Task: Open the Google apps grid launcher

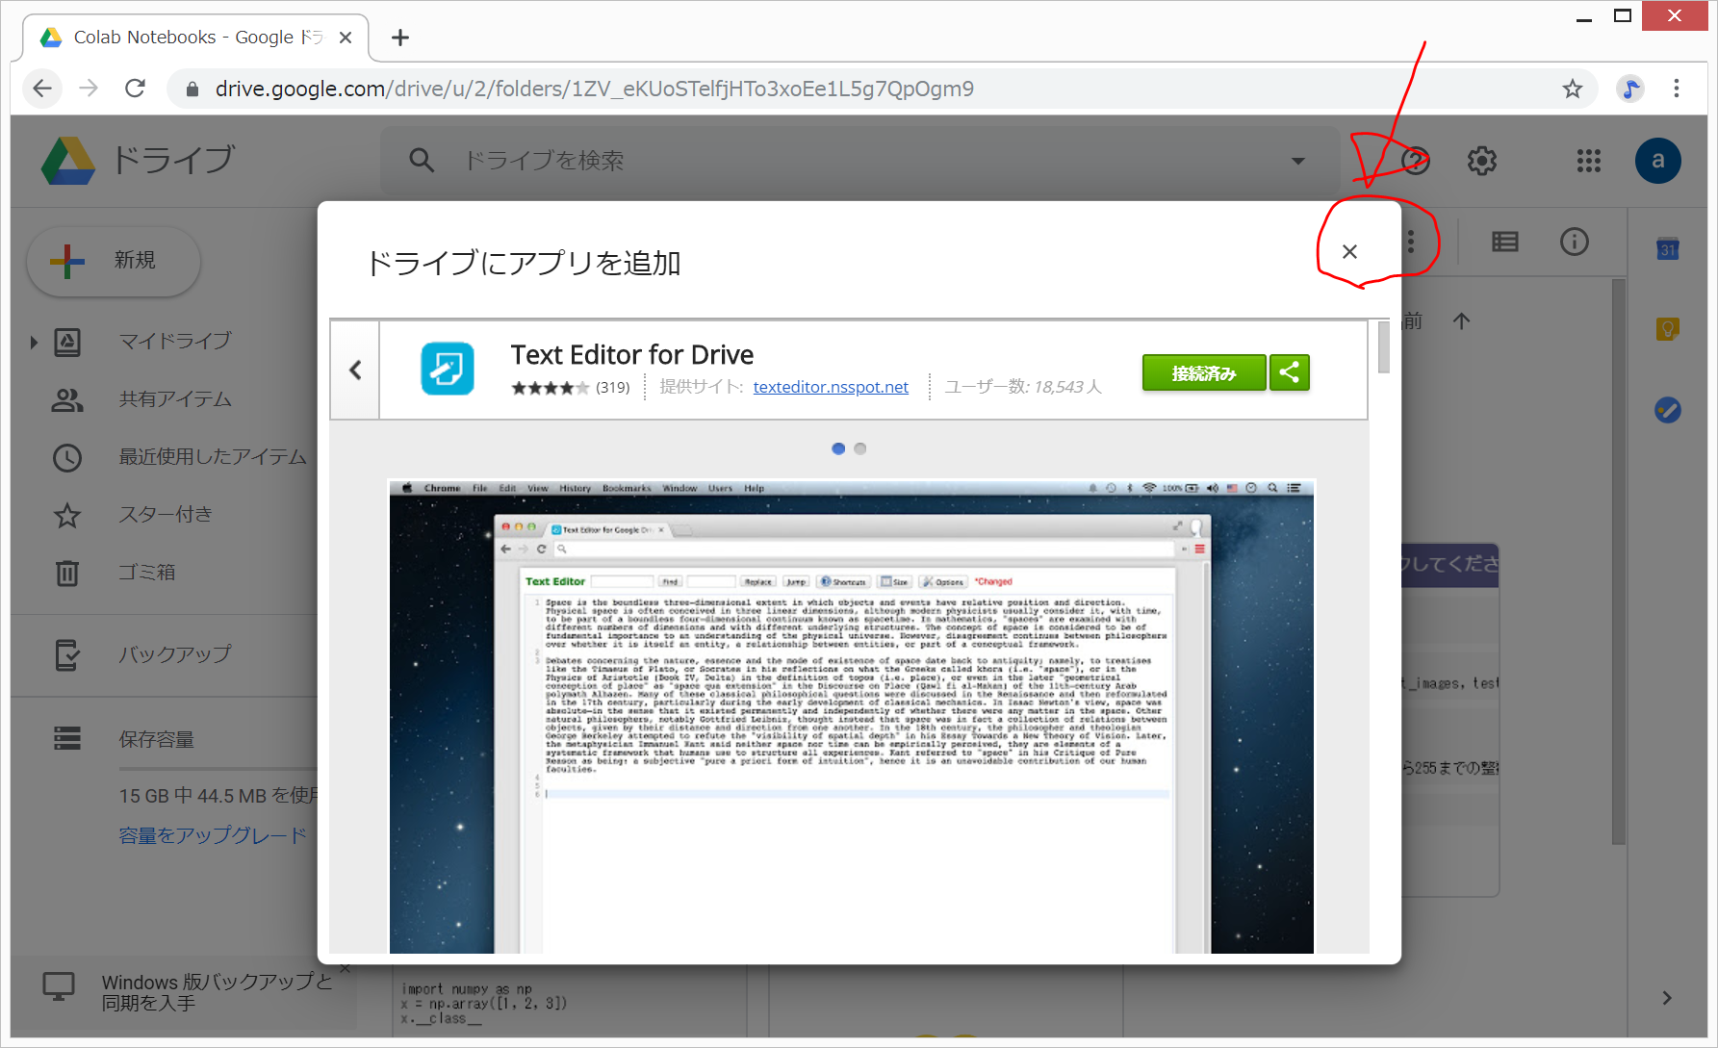Action: coord(1588,161)
